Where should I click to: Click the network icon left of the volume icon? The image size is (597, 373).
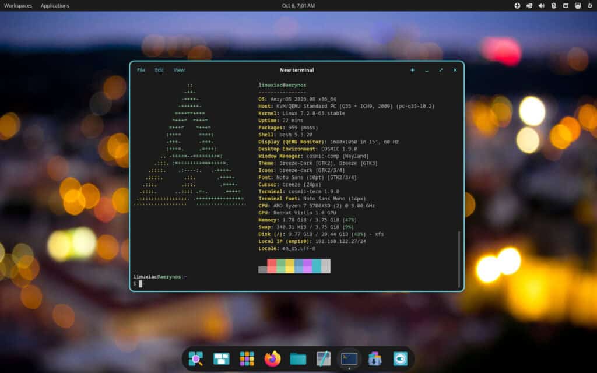click(529, 6)
